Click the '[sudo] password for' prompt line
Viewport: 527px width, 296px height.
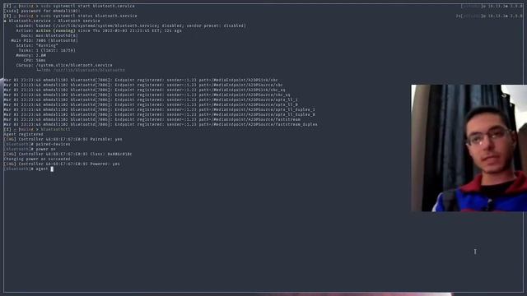click(42, 11)
